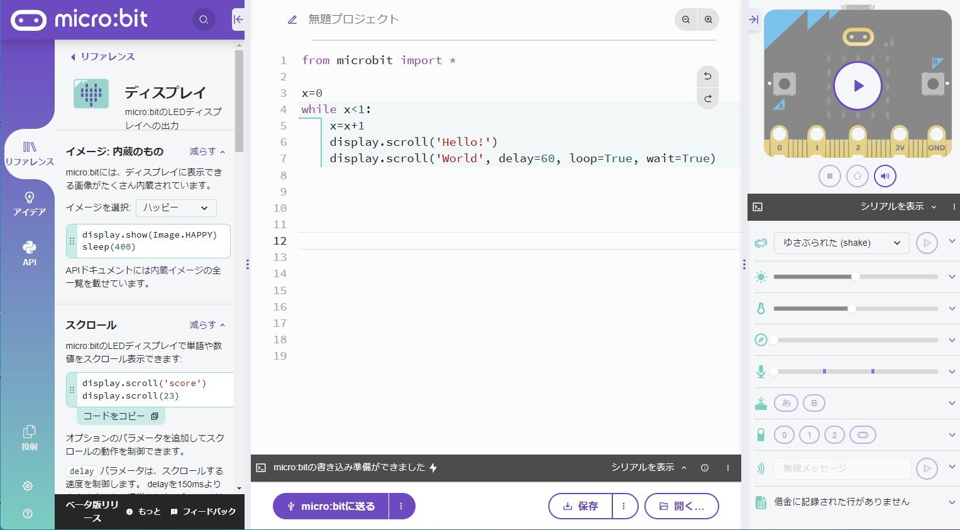Viewport: 960px width, 530px height.
Task: Expand the light level section
Action: pyautogui.click(x=952, y=277)
